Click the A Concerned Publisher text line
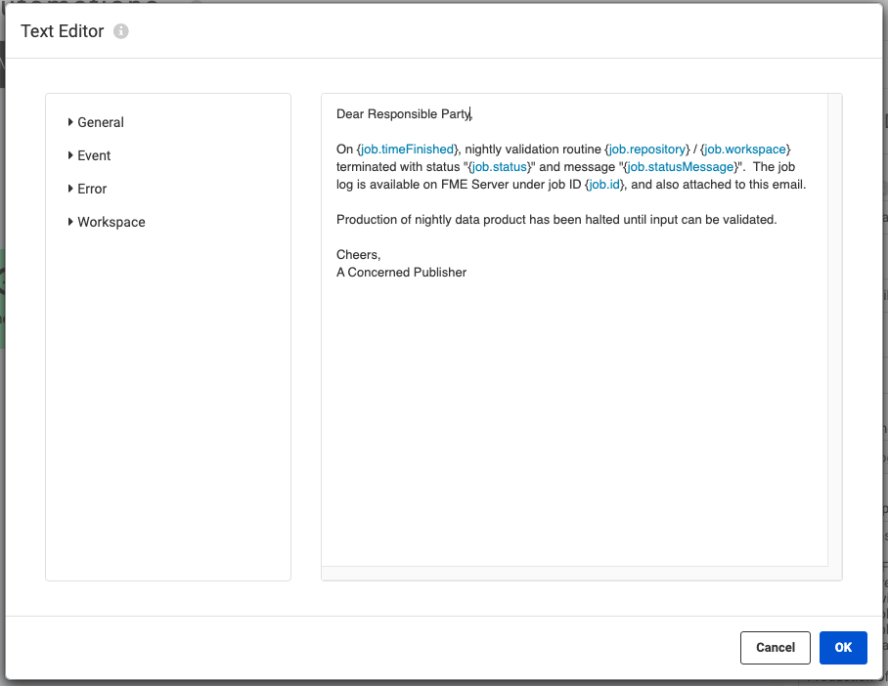The image size is (888, 686). tap(401, 272)
